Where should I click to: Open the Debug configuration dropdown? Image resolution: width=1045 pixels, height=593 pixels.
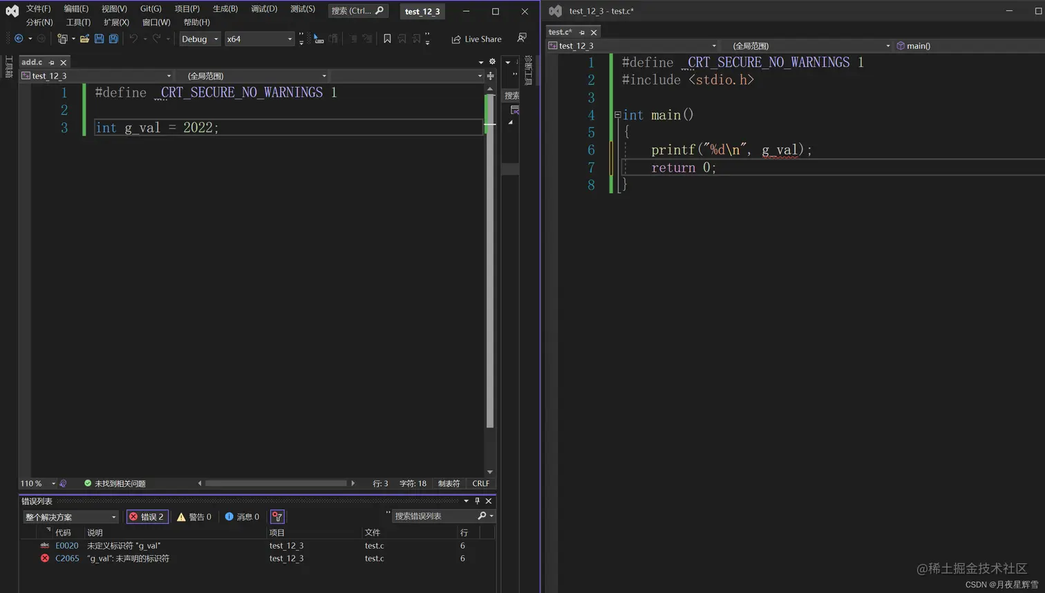200,39
